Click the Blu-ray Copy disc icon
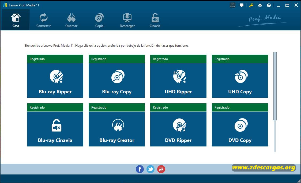The height and width of the screenshot is (183, 301). click(118, 77)
